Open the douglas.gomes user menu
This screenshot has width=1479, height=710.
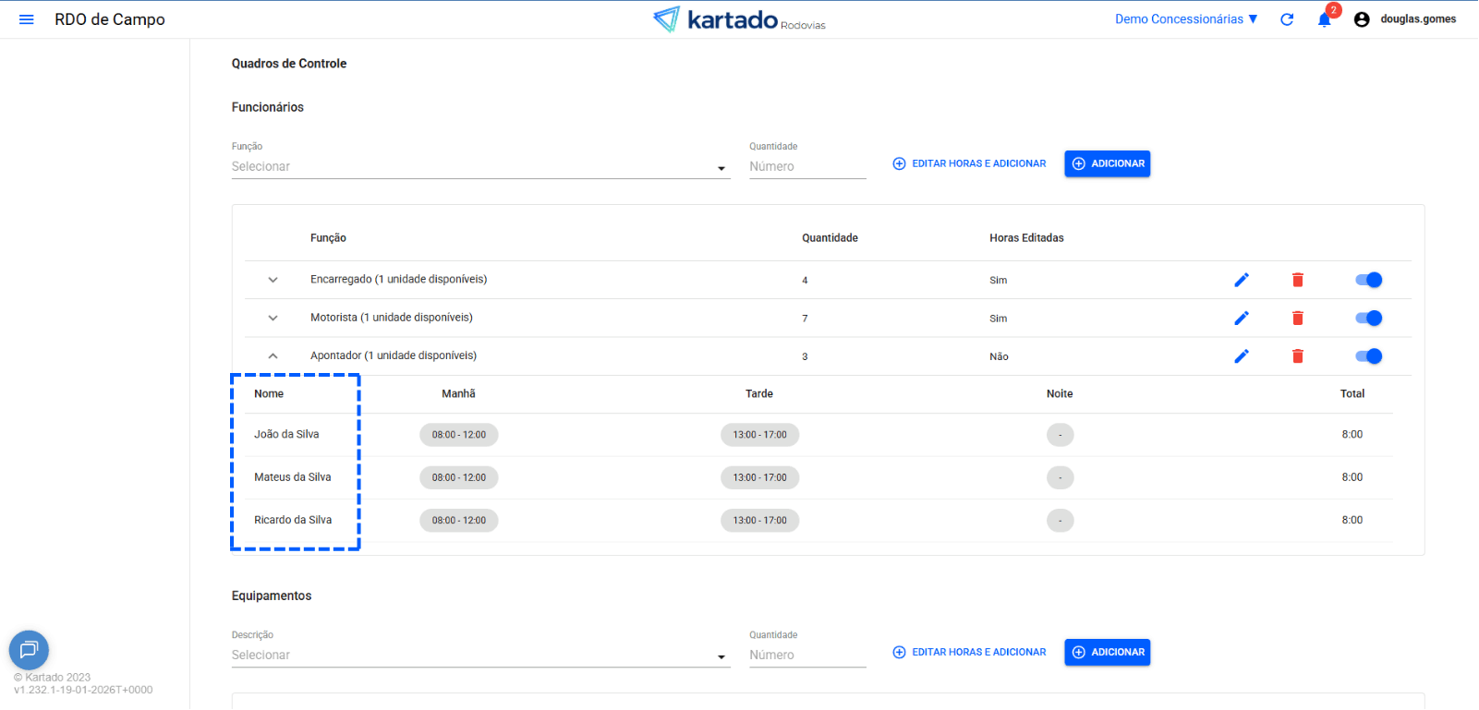1405,19
